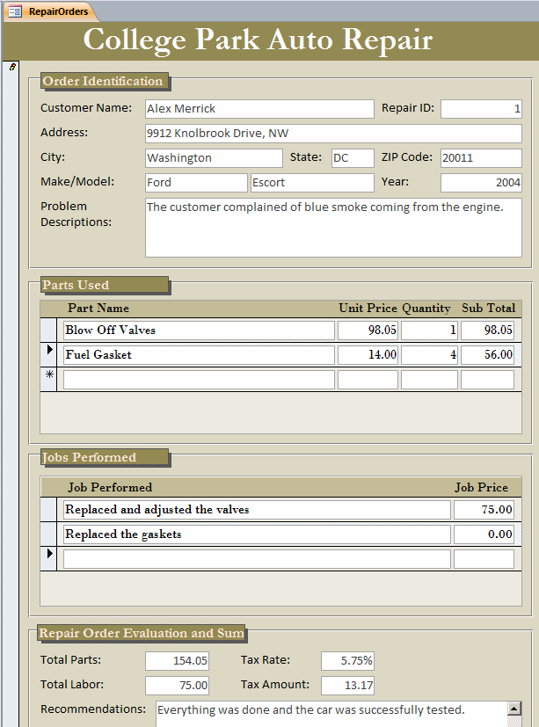Click the record selector for gaskets job row
Screen dimensions: 539x727
48,534
